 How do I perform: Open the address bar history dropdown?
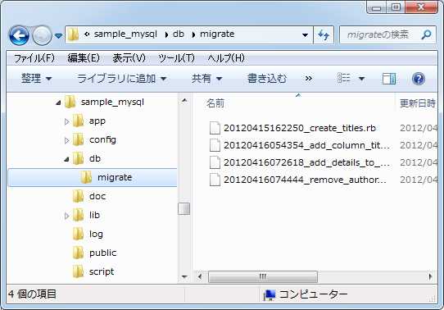click(x=305, y=35)
